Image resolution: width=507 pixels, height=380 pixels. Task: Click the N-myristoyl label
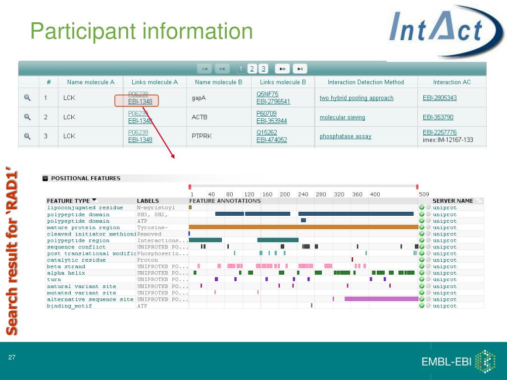(x=156, y=208)
